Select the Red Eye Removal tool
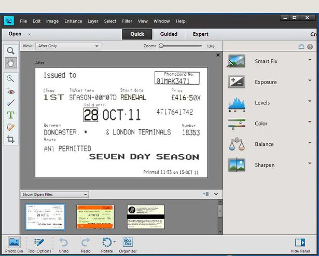 click(x=10, y=91)
